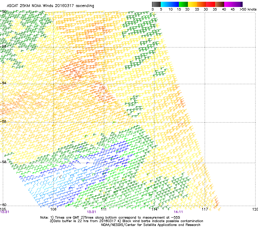Click the "40" label under the color legend
This screenshot has height=227, width=258.
(224, 9)
